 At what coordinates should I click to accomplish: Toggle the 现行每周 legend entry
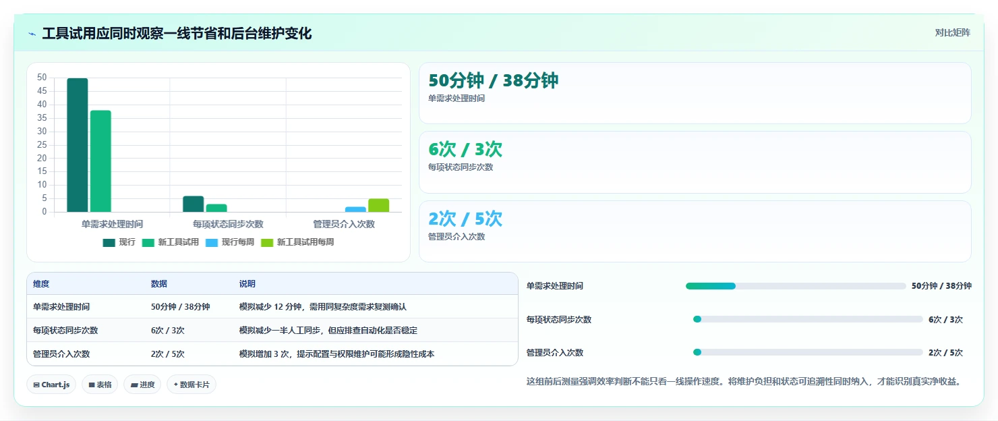(229, 242)
